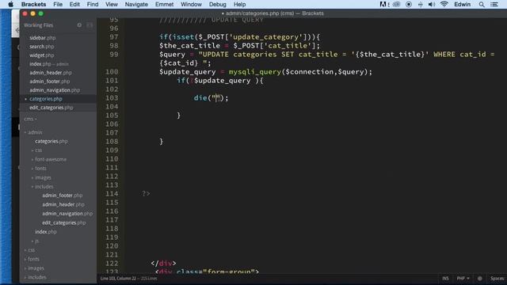Screen dimensions: 507x285
Task: Collapse the admin folder
Action: pyautogui.click(x=25, y=132)
